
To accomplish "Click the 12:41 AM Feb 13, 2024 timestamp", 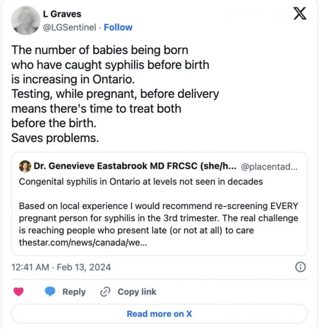I will (61, 267).
